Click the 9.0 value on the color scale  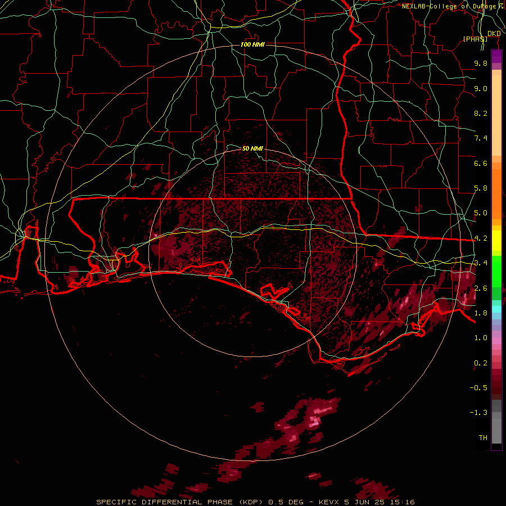(x=481, y=88)
